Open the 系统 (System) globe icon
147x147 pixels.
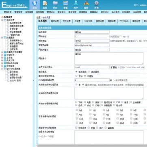(x=35, y=3)
